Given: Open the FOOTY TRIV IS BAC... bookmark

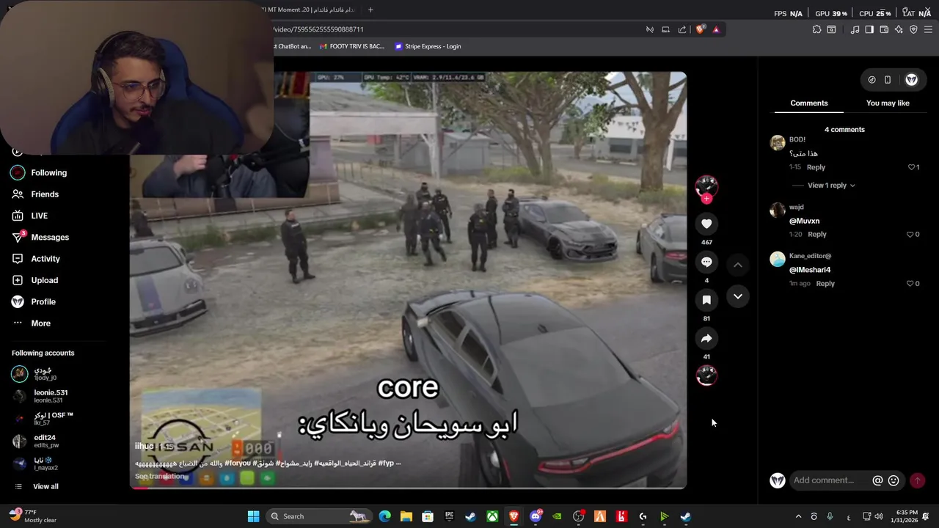Looking at the screenshot, I should (351, 46).
